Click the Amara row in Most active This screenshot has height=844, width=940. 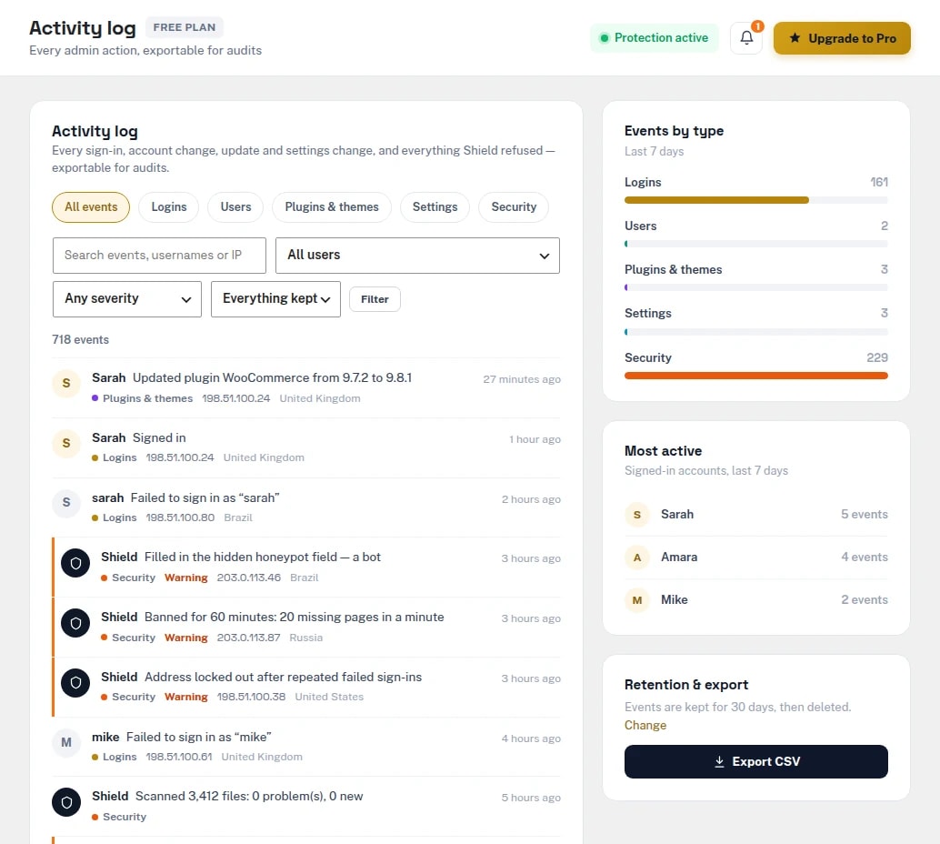click(x=756, y=558)
